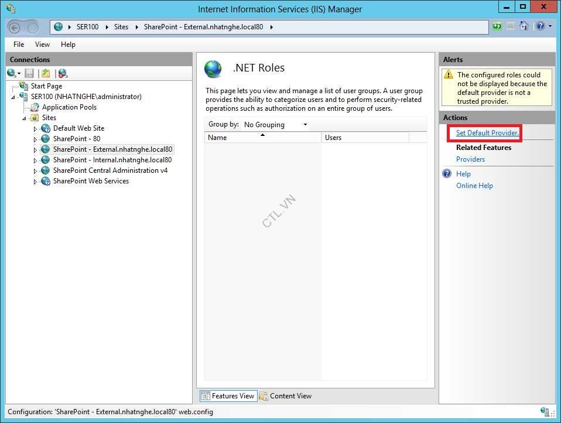Expand the SharePoint - 80 tree node
561x423 pixels.
point(35,138)
